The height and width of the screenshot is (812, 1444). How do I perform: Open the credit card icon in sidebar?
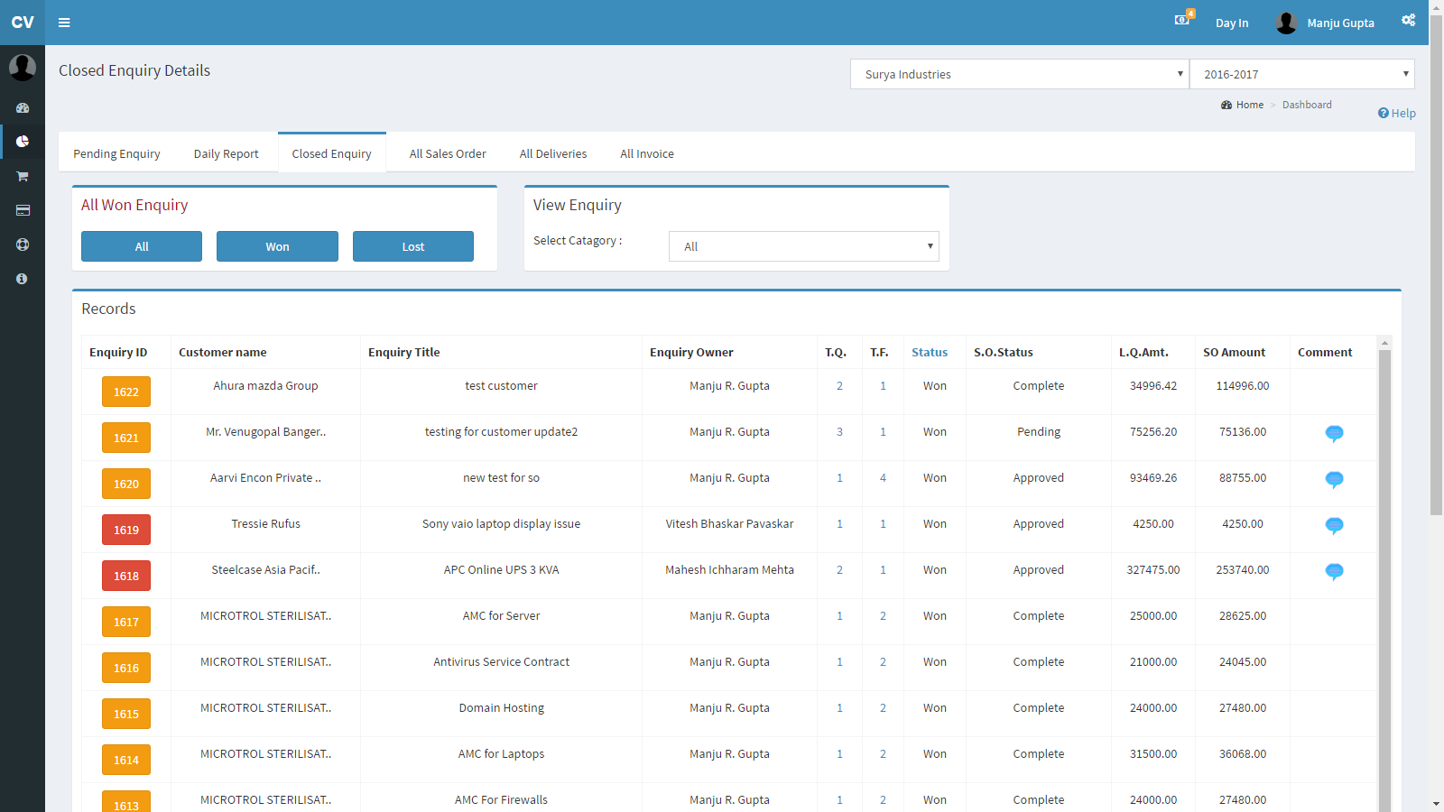point(23,210)
